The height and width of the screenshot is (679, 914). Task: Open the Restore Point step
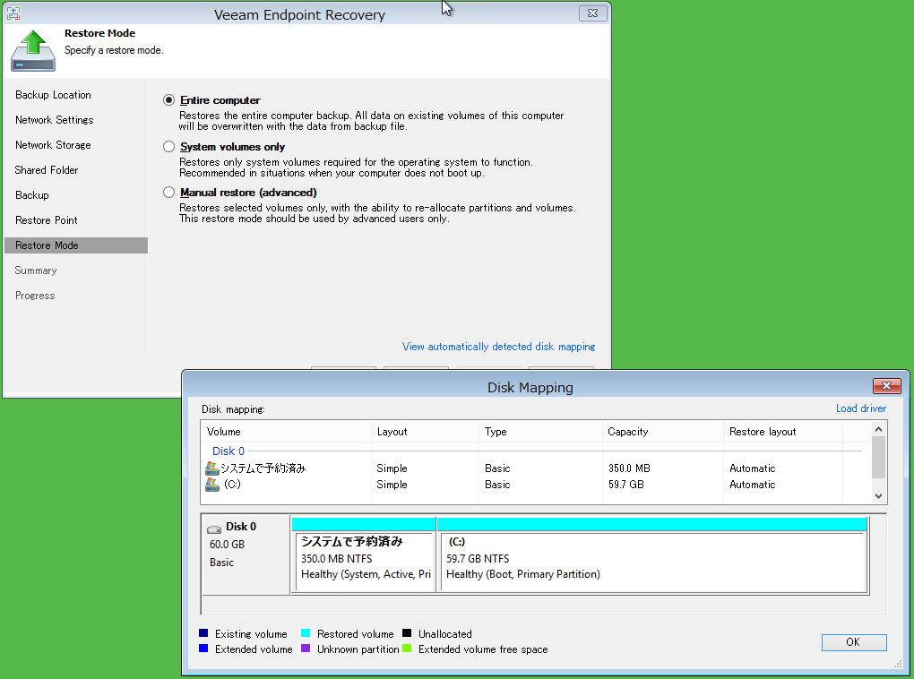coord(47,220)
